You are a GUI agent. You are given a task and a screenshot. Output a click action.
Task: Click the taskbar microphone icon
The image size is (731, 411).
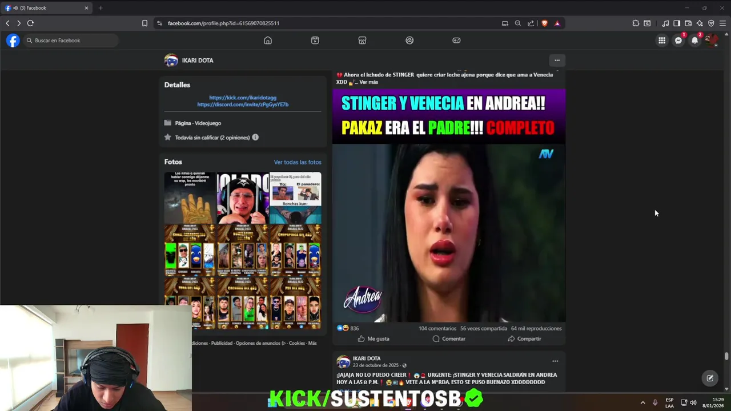coord(655,402)
